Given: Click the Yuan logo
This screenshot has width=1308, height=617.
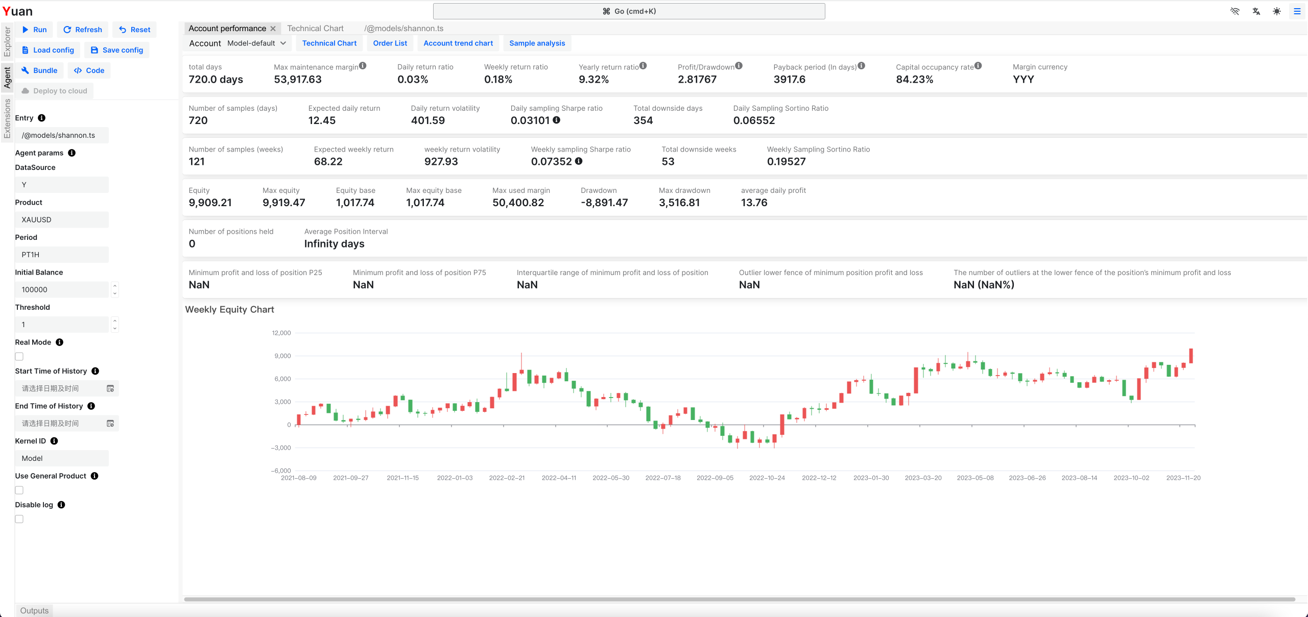Looking at the screenshot, I should 17,11.
